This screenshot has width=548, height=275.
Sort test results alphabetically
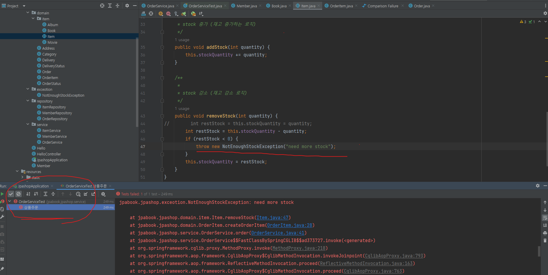click(x=28, y=194)
